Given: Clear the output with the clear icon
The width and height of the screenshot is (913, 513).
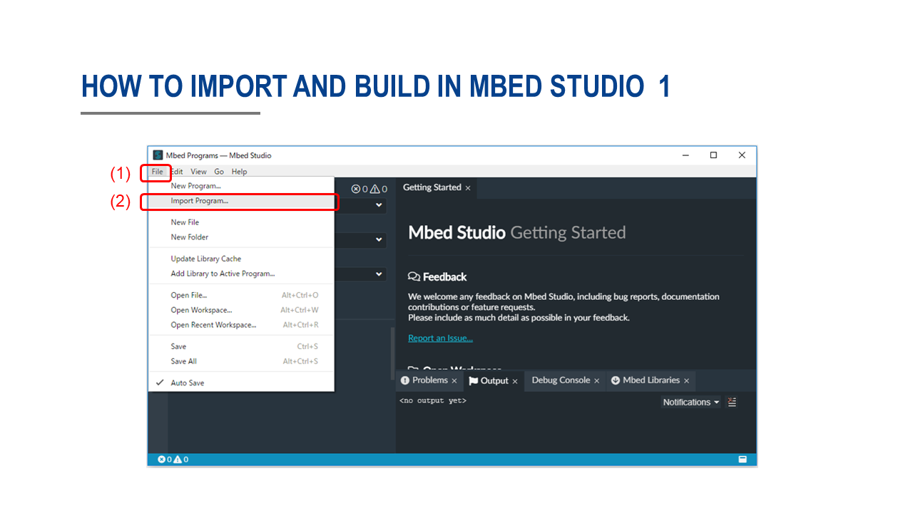Looking at the screenshot, I should point(732,402).
